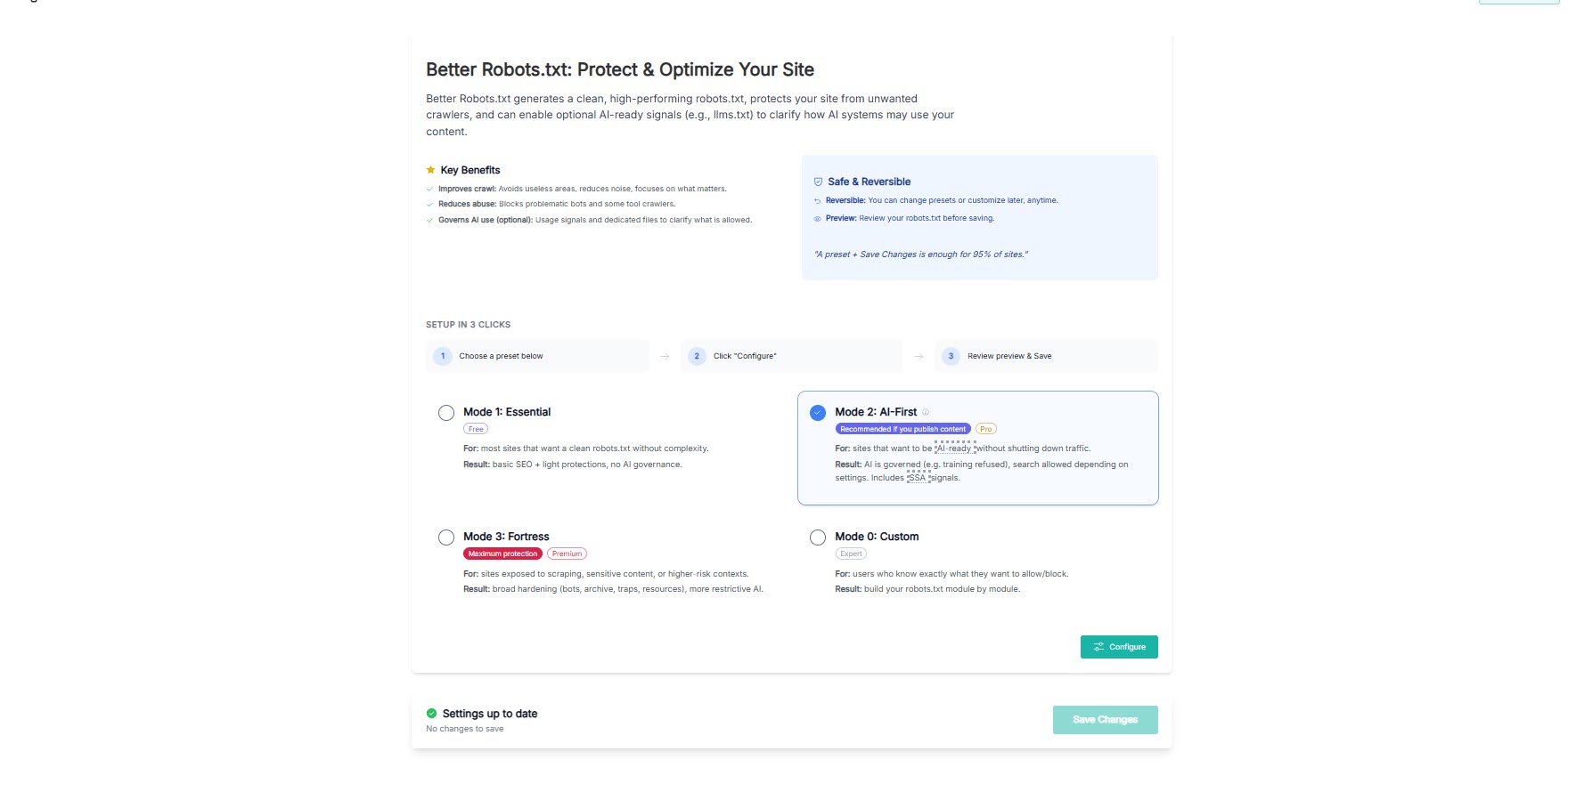Click the undo arrow icon beside Reversible

817,200
